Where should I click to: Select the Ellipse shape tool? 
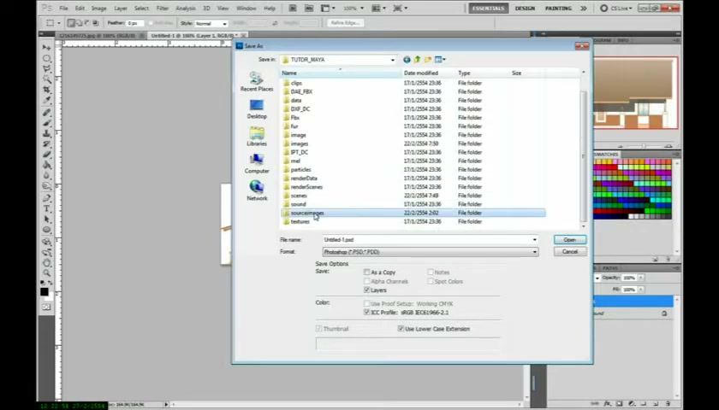click(47, 230)
